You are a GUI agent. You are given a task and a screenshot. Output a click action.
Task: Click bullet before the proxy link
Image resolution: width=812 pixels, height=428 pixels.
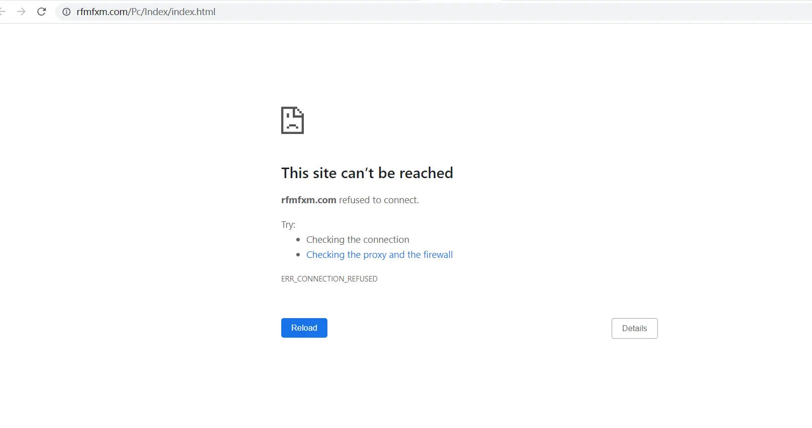298,255
